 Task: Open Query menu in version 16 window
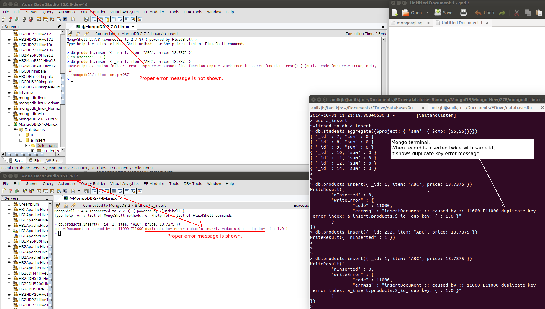point(48,12)
